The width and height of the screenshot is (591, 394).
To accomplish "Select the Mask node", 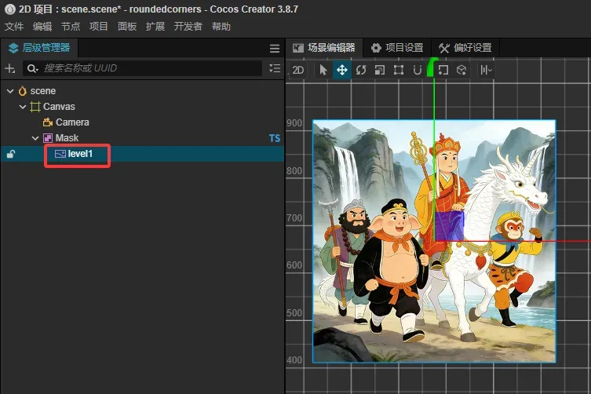I will coord(67,138).
